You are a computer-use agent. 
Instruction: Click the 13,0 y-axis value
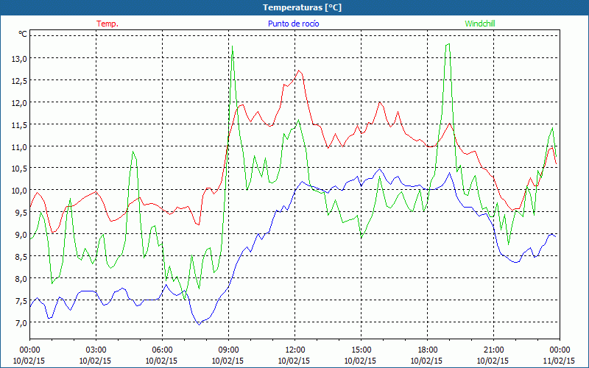(19, 58)
